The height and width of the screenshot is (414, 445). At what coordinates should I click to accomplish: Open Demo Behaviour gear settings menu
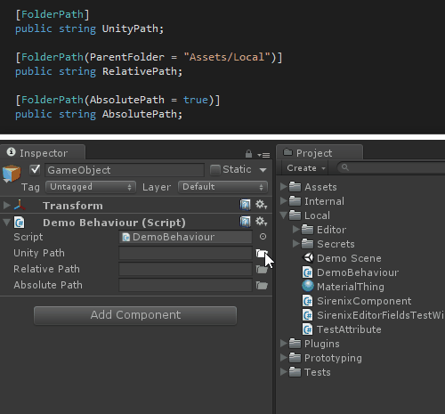[x=261, y=222]
